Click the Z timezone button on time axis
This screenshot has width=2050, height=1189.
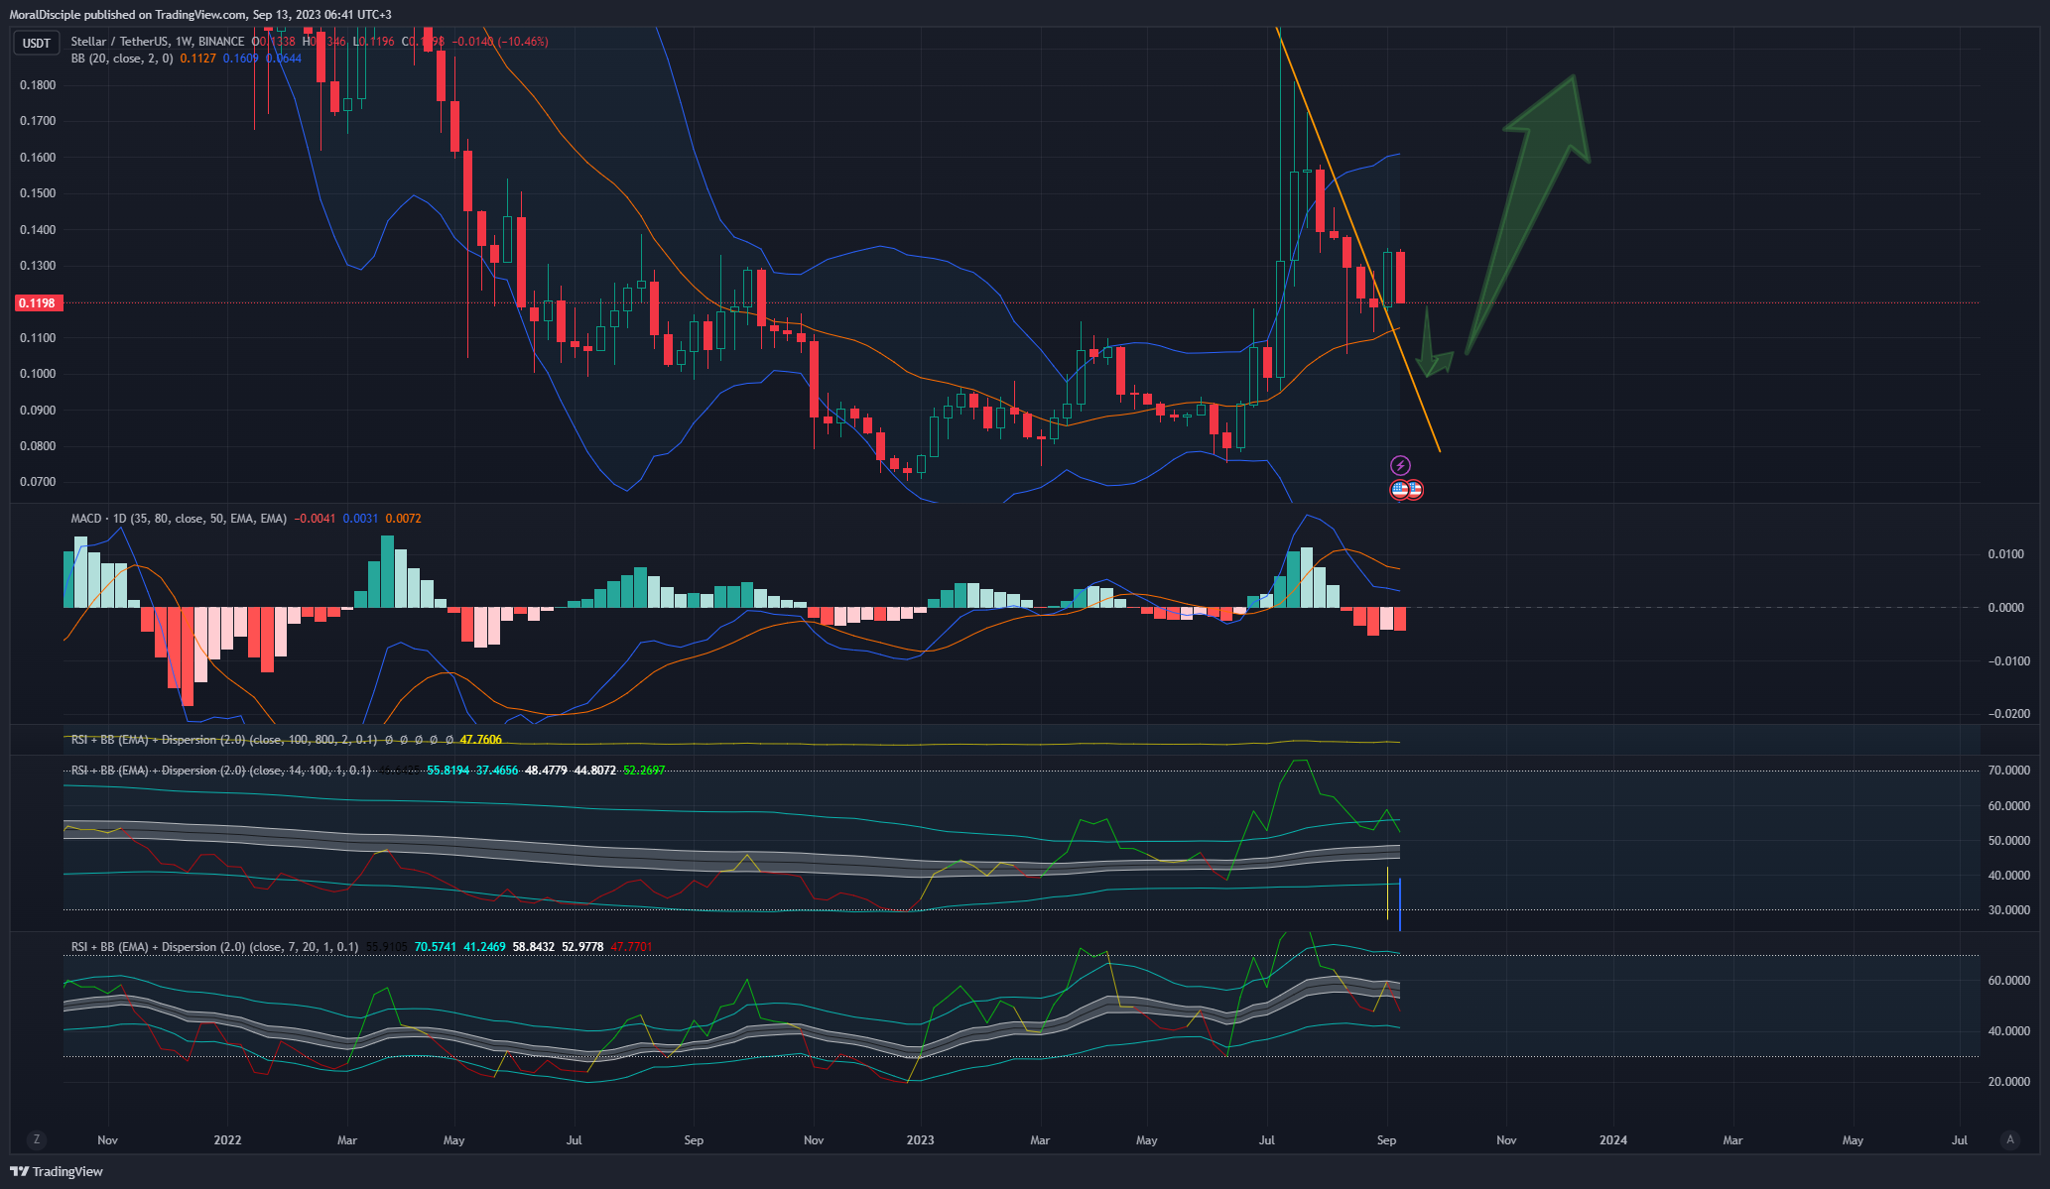point(37,1139)
